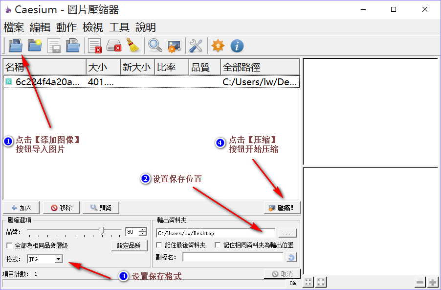Click the Delete from Disk drive icon
The image size is (441, 290).
(114, 46)
